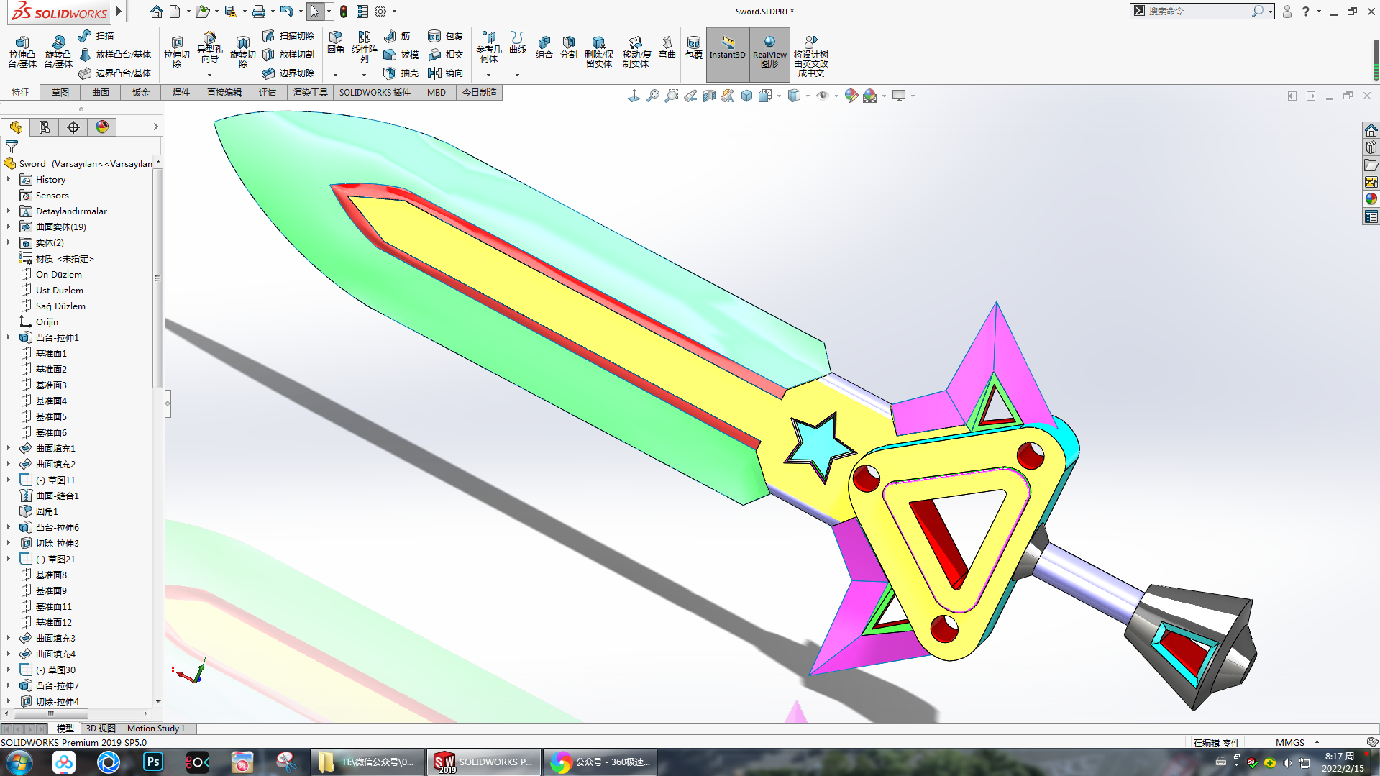1380x776 pixels.
Task: Open Appearances color ball in task pane
Action: (1371, 199)
